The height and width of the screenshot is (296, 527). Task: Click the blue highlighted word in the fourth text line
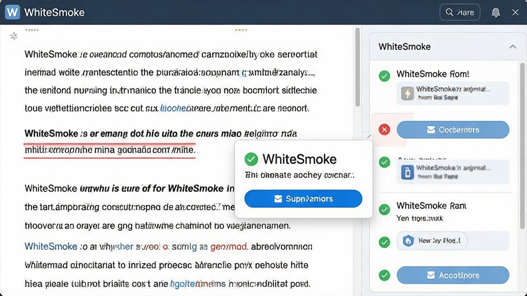(x=173, y=108)
